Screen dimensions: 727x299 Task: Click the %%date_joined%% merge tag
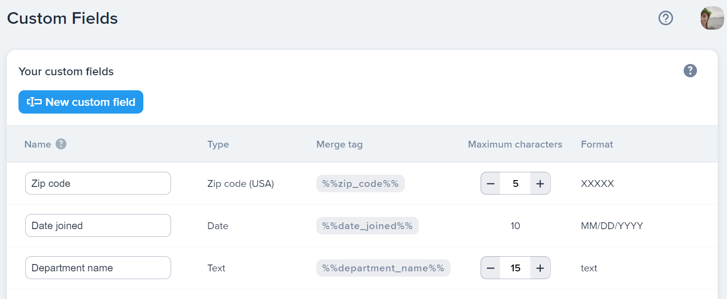[x=367, y=226]
